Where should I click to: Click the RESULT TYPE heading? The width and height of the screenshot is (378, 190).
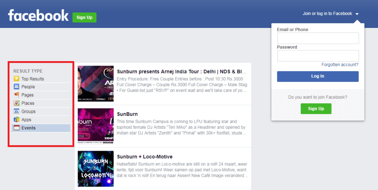pos(28,71)
